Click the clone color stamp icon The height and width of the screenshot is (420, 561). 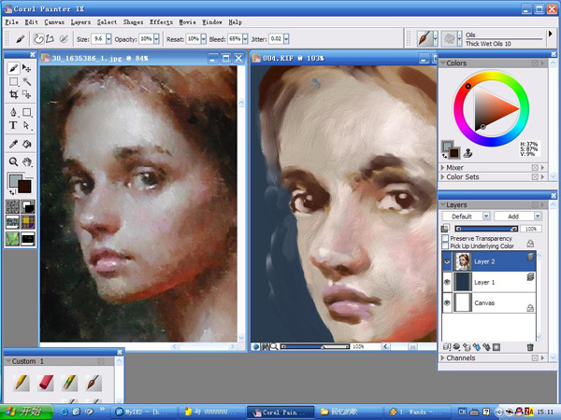[x=467, y=153]
